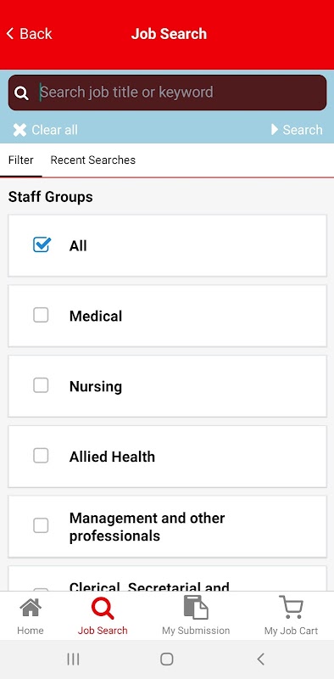Switch to the Recent Searches tab

point(93,160)
